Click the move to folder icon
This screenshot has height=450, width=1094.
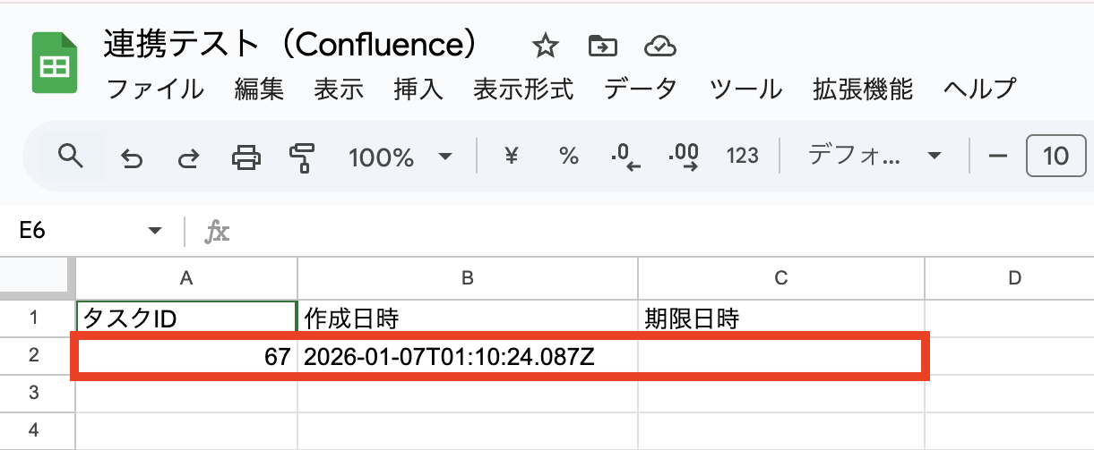click(602, 46)
